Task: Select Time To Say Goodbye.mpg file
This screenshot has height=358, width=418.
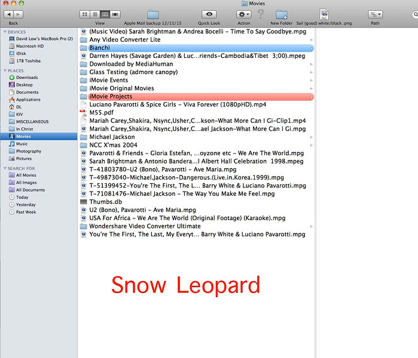Action: tap(197, 32)
